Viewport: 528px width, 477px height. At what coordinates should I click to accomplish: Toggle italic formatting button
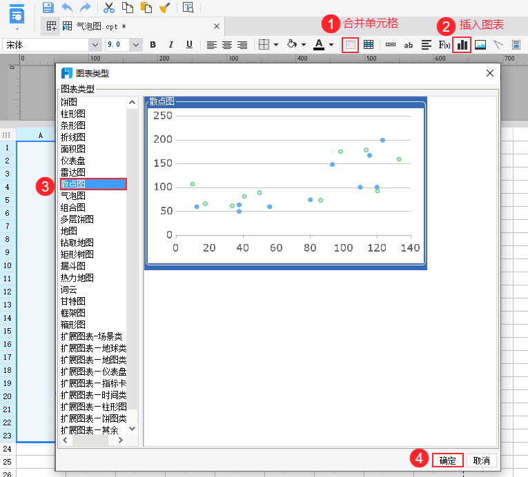coord(171,45)
